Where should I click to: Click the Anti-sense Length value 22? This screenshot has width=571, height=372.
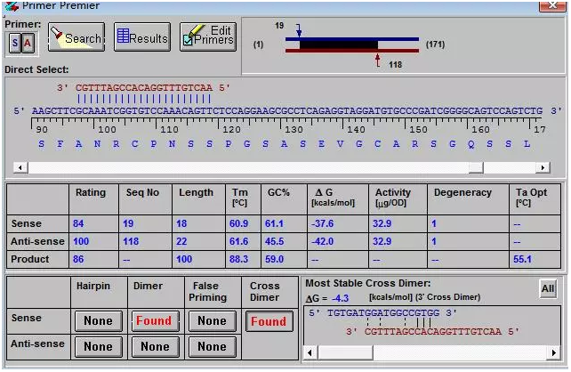[x=181, y=241]
